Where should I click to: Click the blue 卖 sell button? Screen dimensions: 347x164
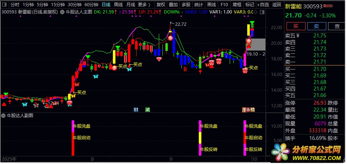[x=316, y=26]
